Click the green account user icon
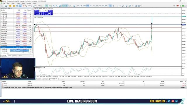Viewport: 187px width, 105px height. pyautogui.click(x=181, y=6)
